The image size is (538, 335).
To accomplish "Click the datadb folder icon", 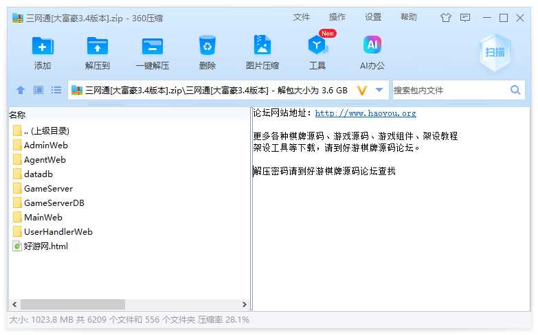I will point(17,174).
